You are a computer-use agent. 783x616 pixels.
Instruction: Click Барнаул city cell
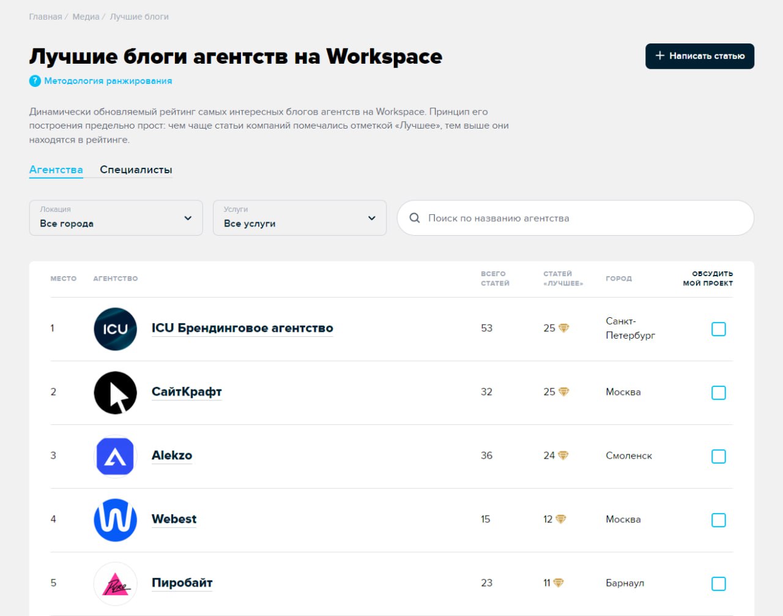pos(625,583)
